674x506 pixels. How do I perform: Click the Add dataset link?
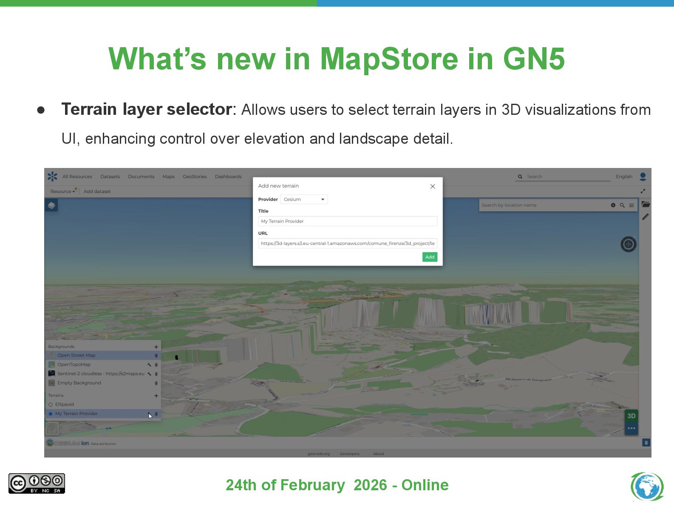point(97,191)
